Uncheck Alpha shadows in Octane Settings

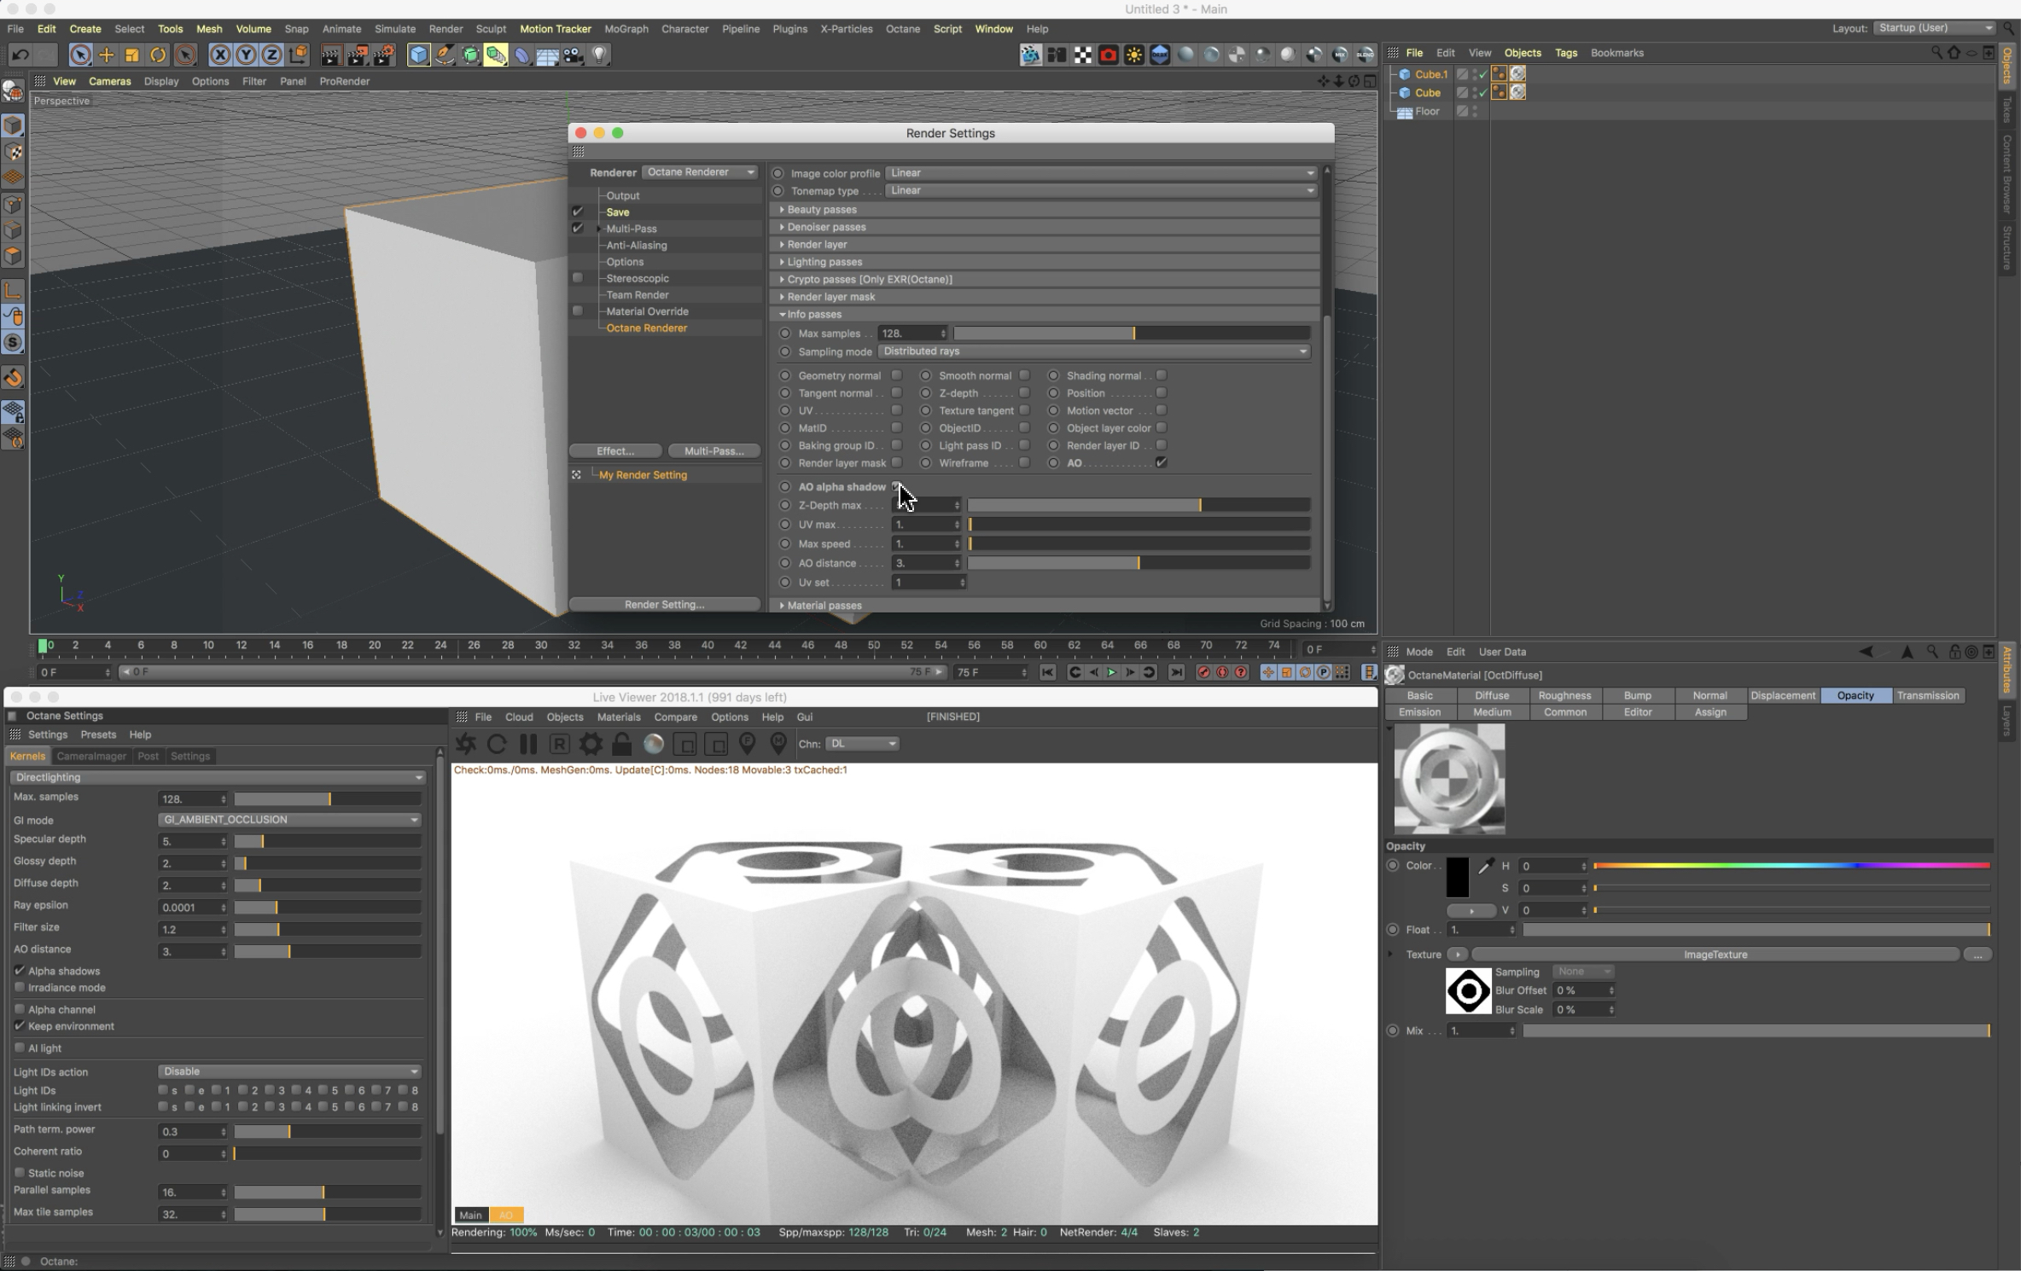[20, 971]
